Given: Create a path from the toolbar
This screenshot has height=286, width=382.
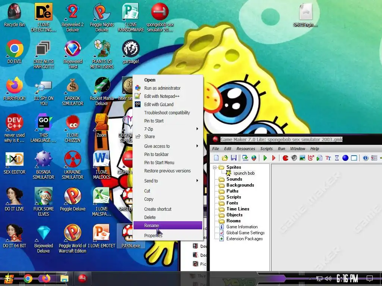Looking at the screenshot, I should pyautogui.click(x=311, y=158).
